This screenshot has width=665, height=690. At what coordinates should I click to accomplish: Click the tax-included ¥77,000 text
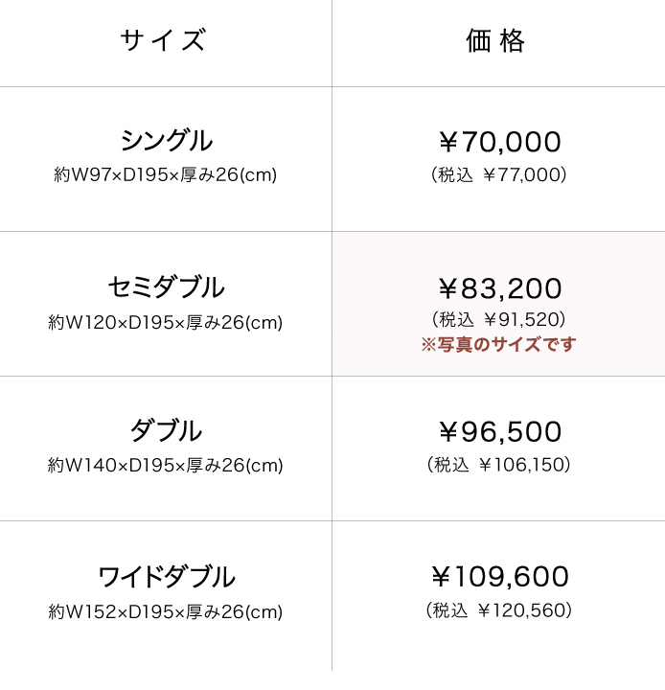click(499, 174)
